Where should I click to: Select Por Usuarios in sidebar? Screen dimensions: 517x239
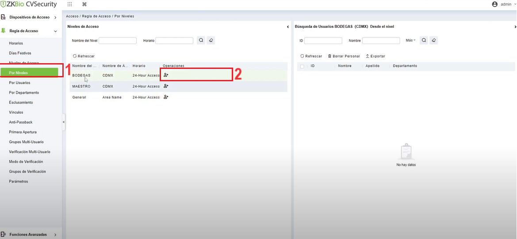click(19, 83)
